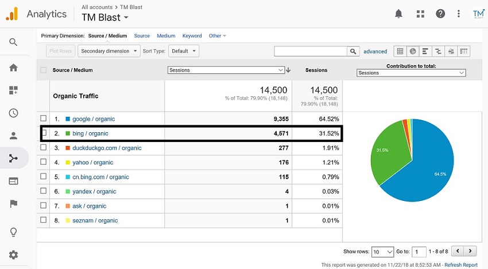The image size is (488, 269).
Task: Open the Sessions metric dropdown in table header
Action: [226, 70]
